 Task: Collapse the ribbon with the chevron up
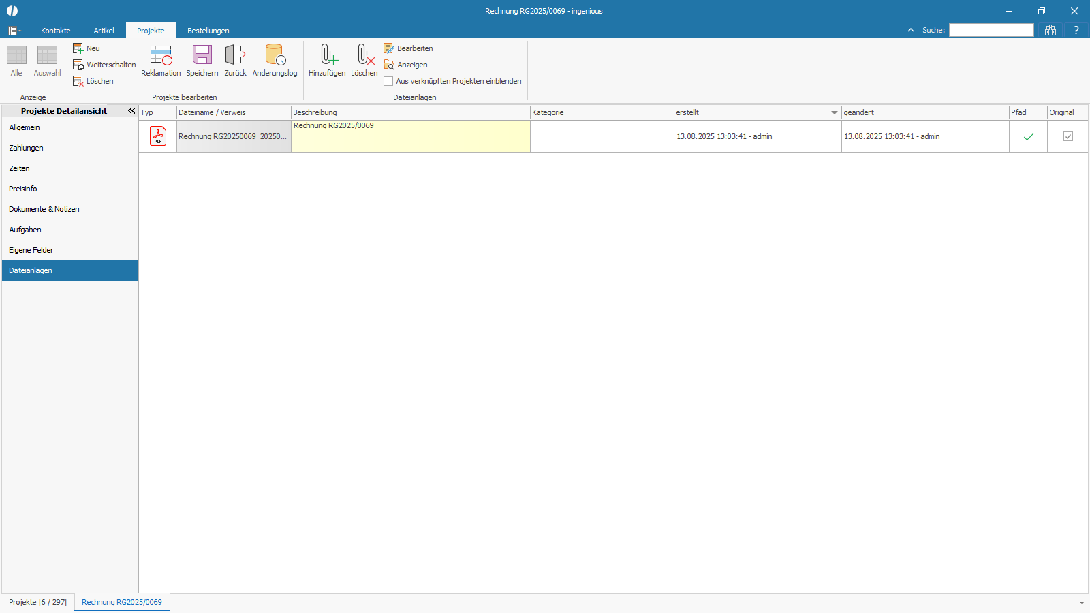pos(911,30)
